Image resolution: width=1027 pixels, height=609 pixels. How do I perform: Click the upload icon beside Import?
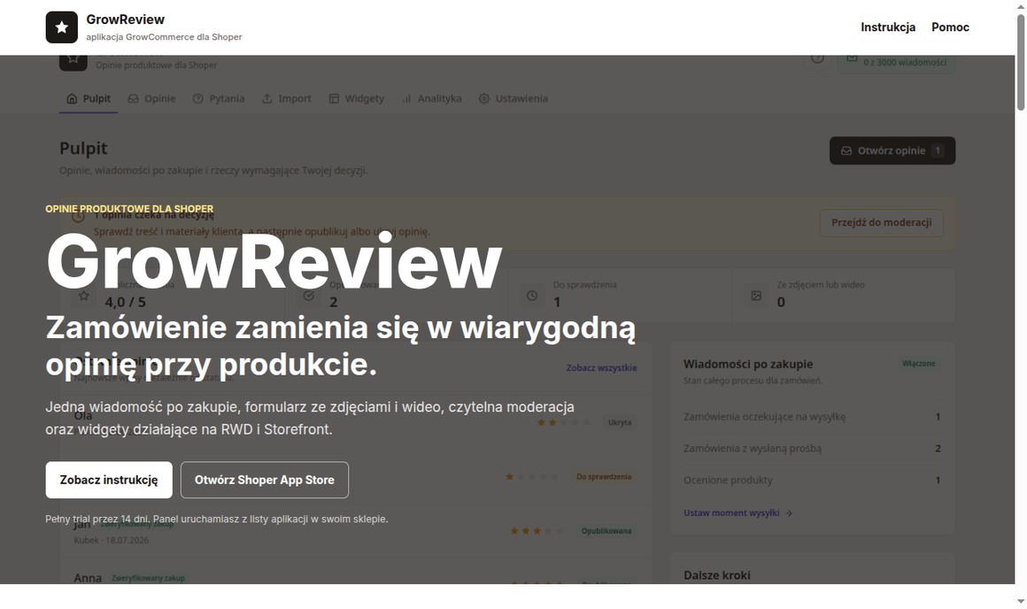click(266, 98)
